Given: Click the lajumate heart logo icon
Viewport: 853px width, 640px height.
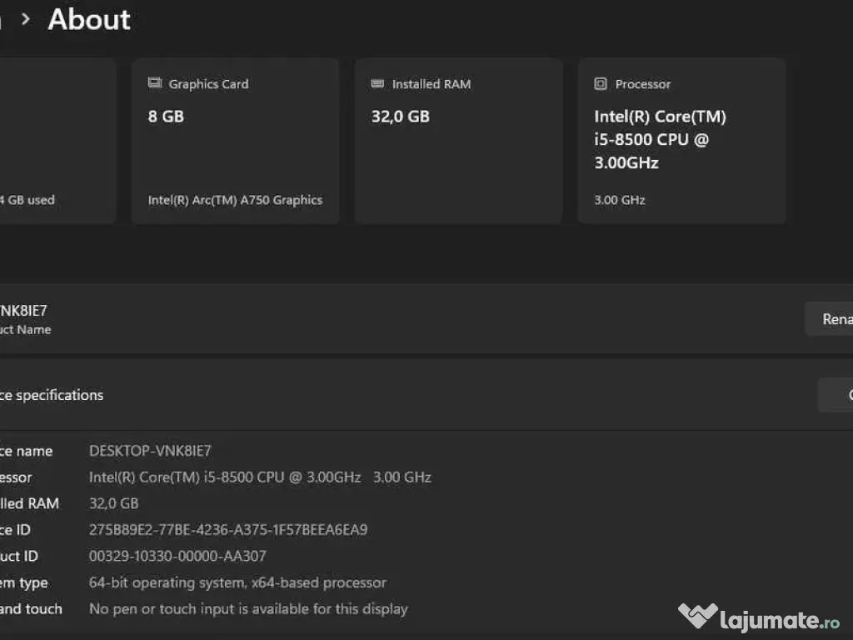Looking at the screenshot, I should (697, 617).
